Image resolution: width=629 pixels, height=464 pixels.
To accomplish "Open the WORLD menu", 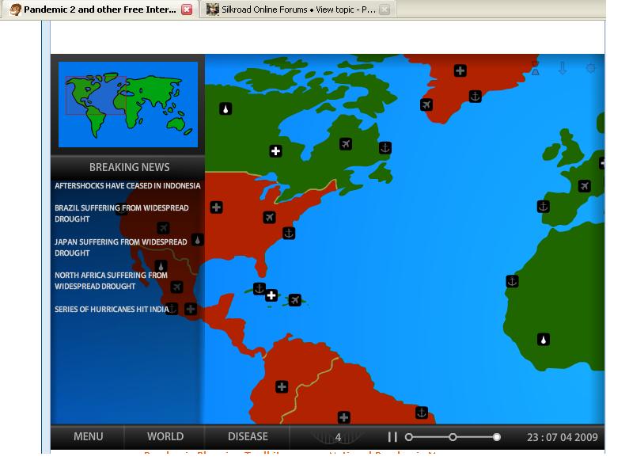I will (165, 437).
